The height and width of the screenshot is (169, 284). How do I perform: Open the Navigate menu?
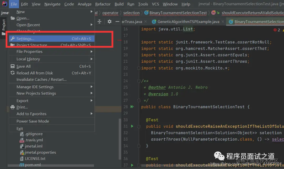pyautogui.click(x=52, y=4)
